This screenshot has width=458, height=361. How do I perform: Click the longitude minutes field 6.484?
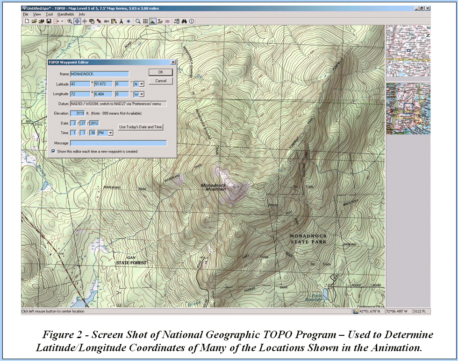click(103, 94)
